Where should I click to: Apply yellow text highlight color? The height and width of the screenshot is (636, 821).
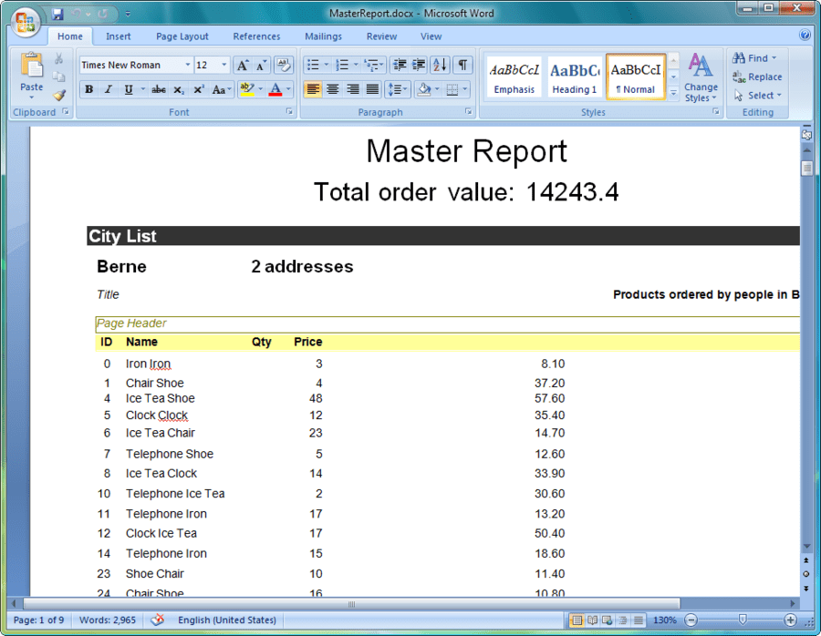tap(247, 88)
